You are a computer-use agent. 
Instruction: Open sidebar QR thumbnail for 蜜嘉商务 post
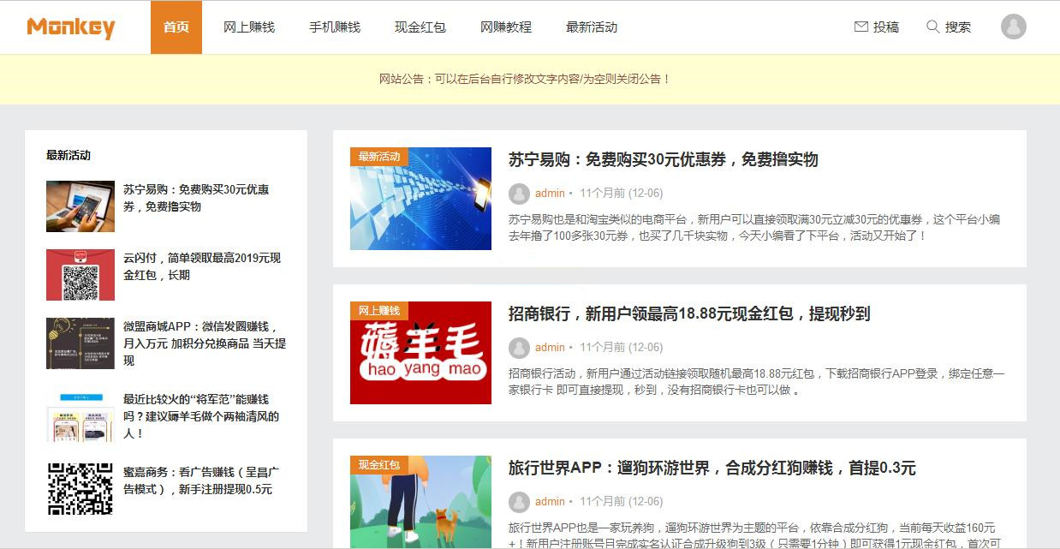pos(80,489)
